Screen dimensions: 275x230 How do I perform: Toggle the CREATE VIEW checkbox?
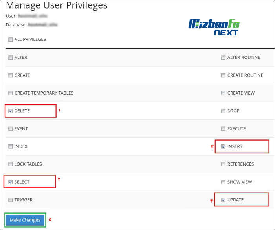(223, 93)
